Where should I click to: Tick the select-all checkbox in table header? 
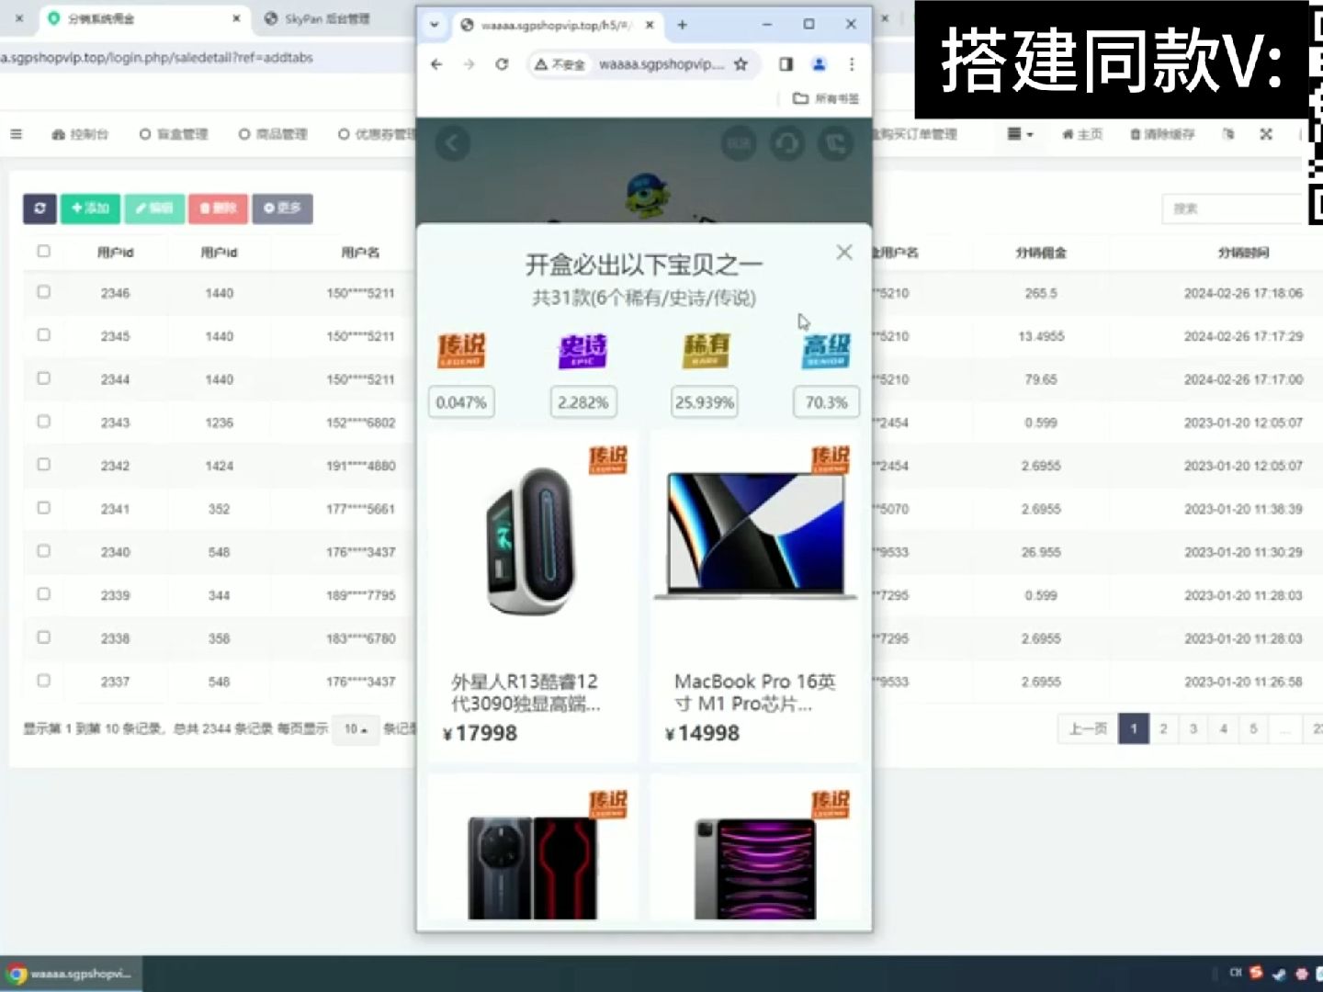(x=43, y=251)
